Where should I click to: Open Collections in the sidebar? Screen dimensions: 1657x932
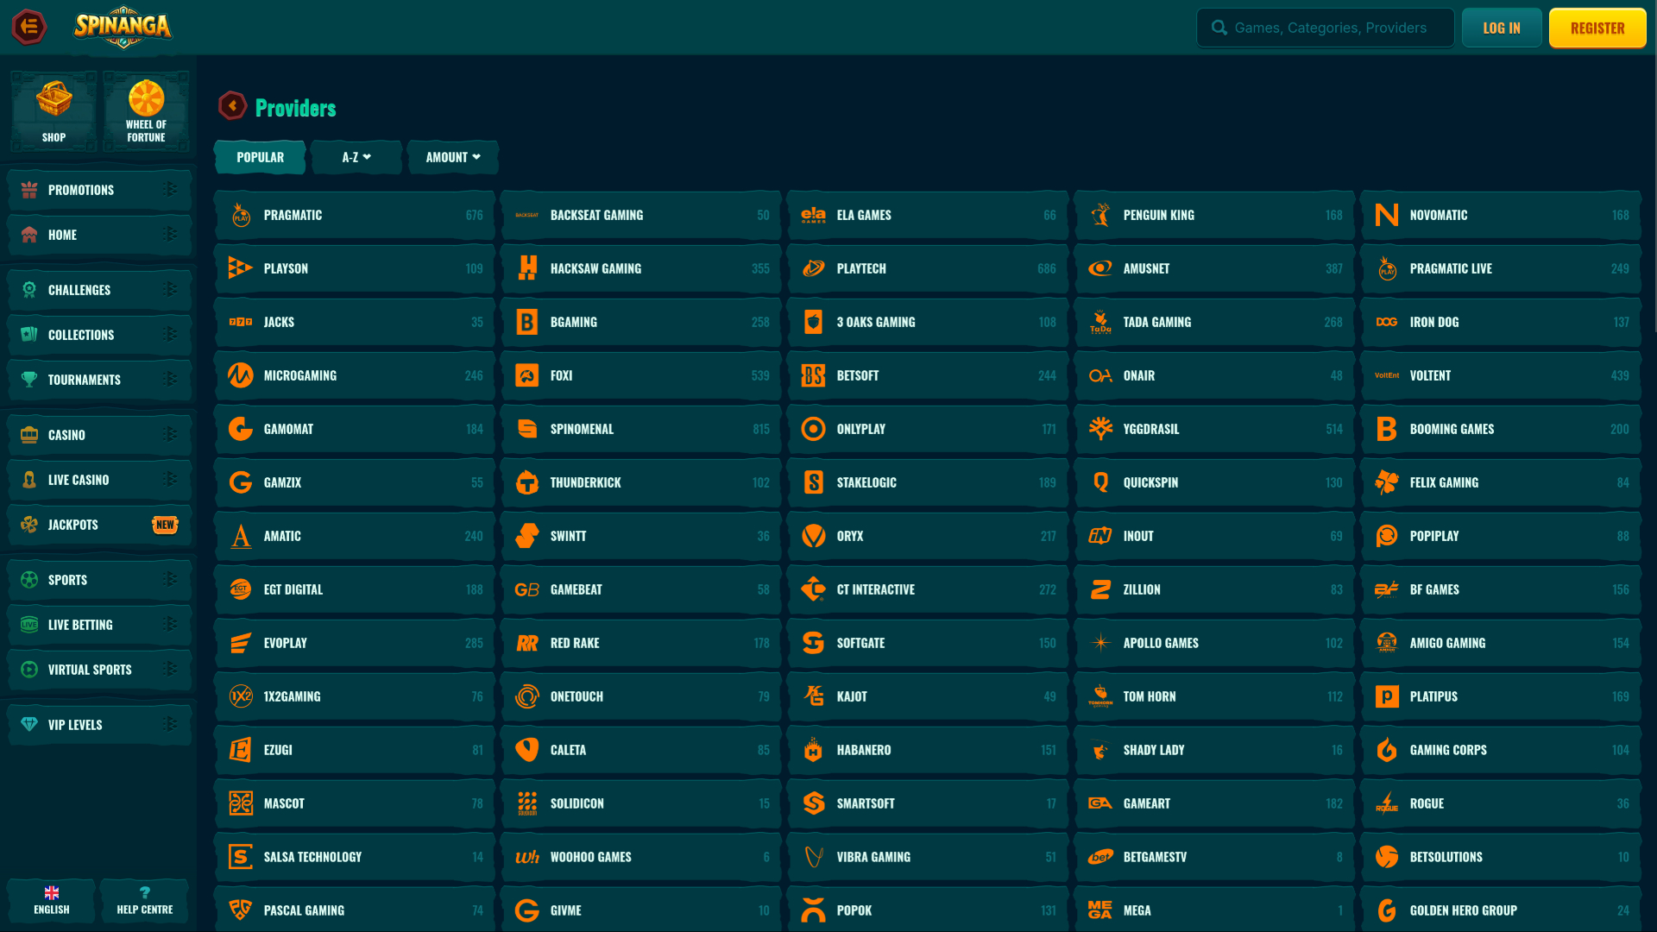(x=100, y=335)
